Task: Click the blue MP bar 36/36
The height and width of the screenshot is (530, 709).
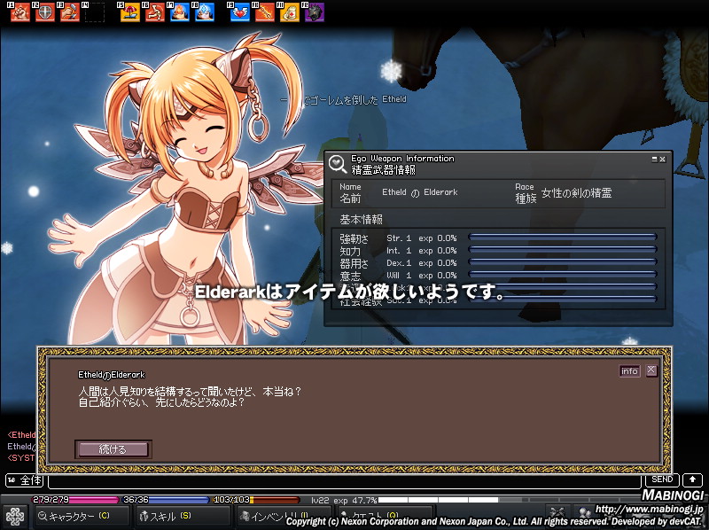Action: (x=166, y=500)
